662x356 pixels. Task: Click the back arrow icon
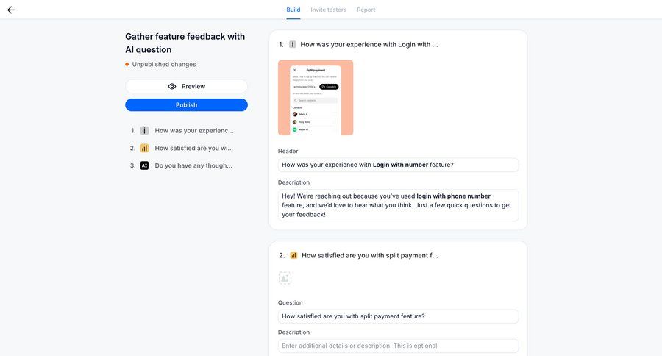click(x=11, y=10)
